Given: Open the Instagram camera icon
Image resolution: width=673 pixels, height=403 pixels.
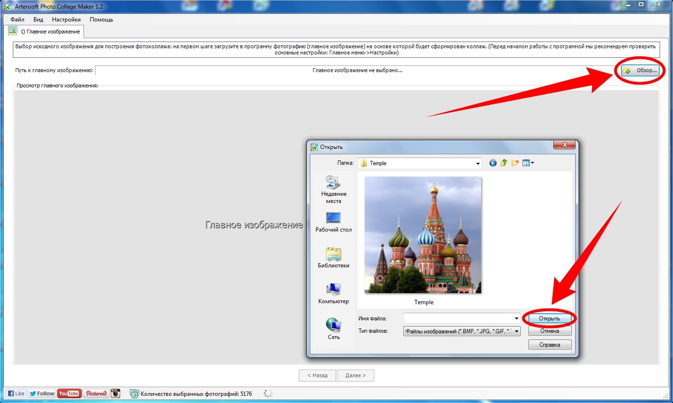Looking at the screenshot, I should tap(116, 393).
